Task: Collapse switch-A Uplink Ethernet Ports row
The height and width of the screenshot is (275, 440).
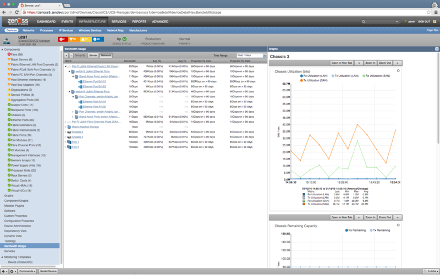Action: coord(69,92)
